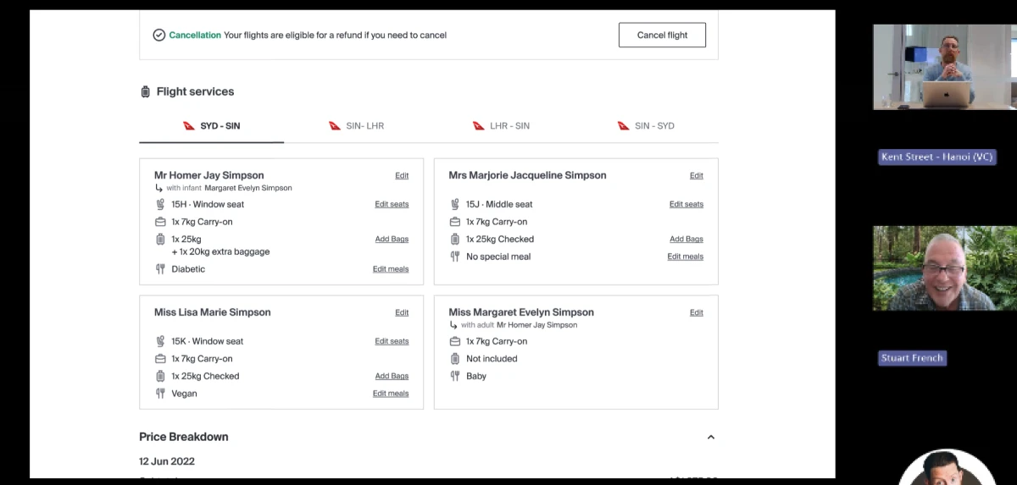Click the Kent Street - Hanoi (VC) name label
1017x485 pixels.
tap(936, 157)
